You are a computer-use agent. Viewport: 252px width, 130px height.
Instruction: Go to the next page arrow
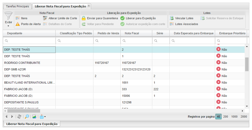12,117
